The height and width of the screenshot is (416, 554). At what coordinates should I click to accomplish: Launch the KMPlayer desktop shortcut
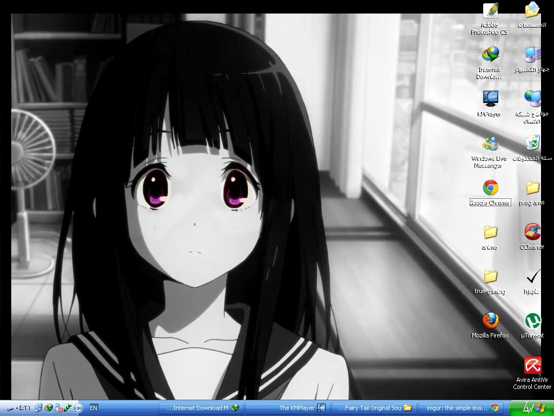[x=490, y=103]
